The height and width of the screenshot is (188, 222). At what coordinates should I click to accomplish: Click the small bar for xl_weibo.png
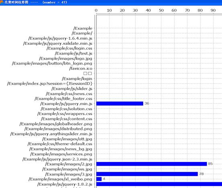(x=99, y=179)
